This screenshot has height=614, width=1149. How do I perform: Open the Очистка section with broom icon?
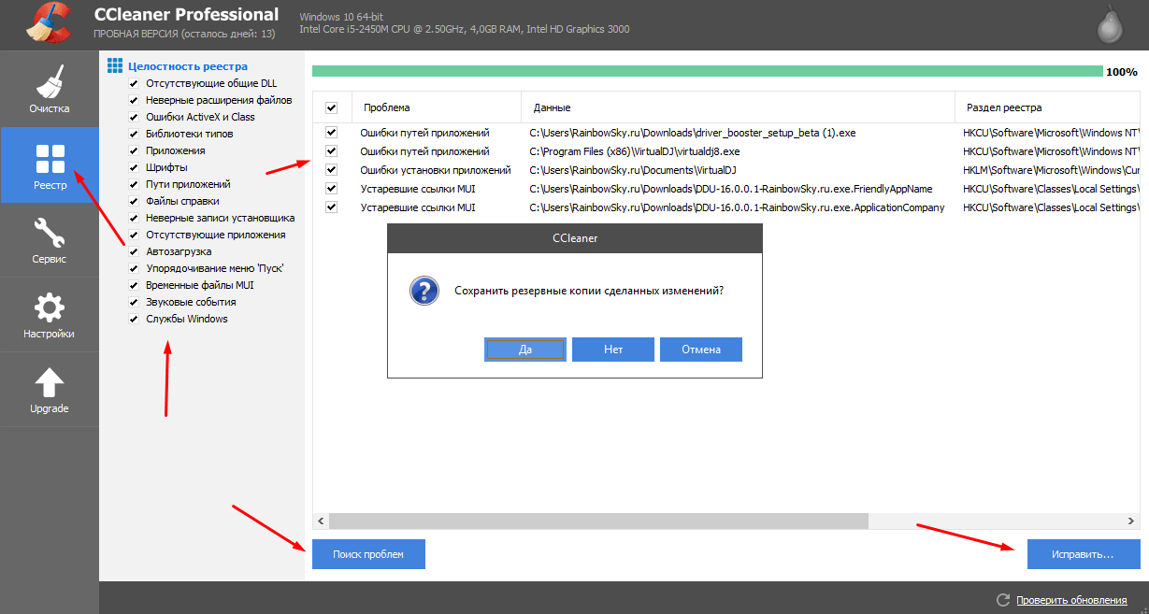49,89
